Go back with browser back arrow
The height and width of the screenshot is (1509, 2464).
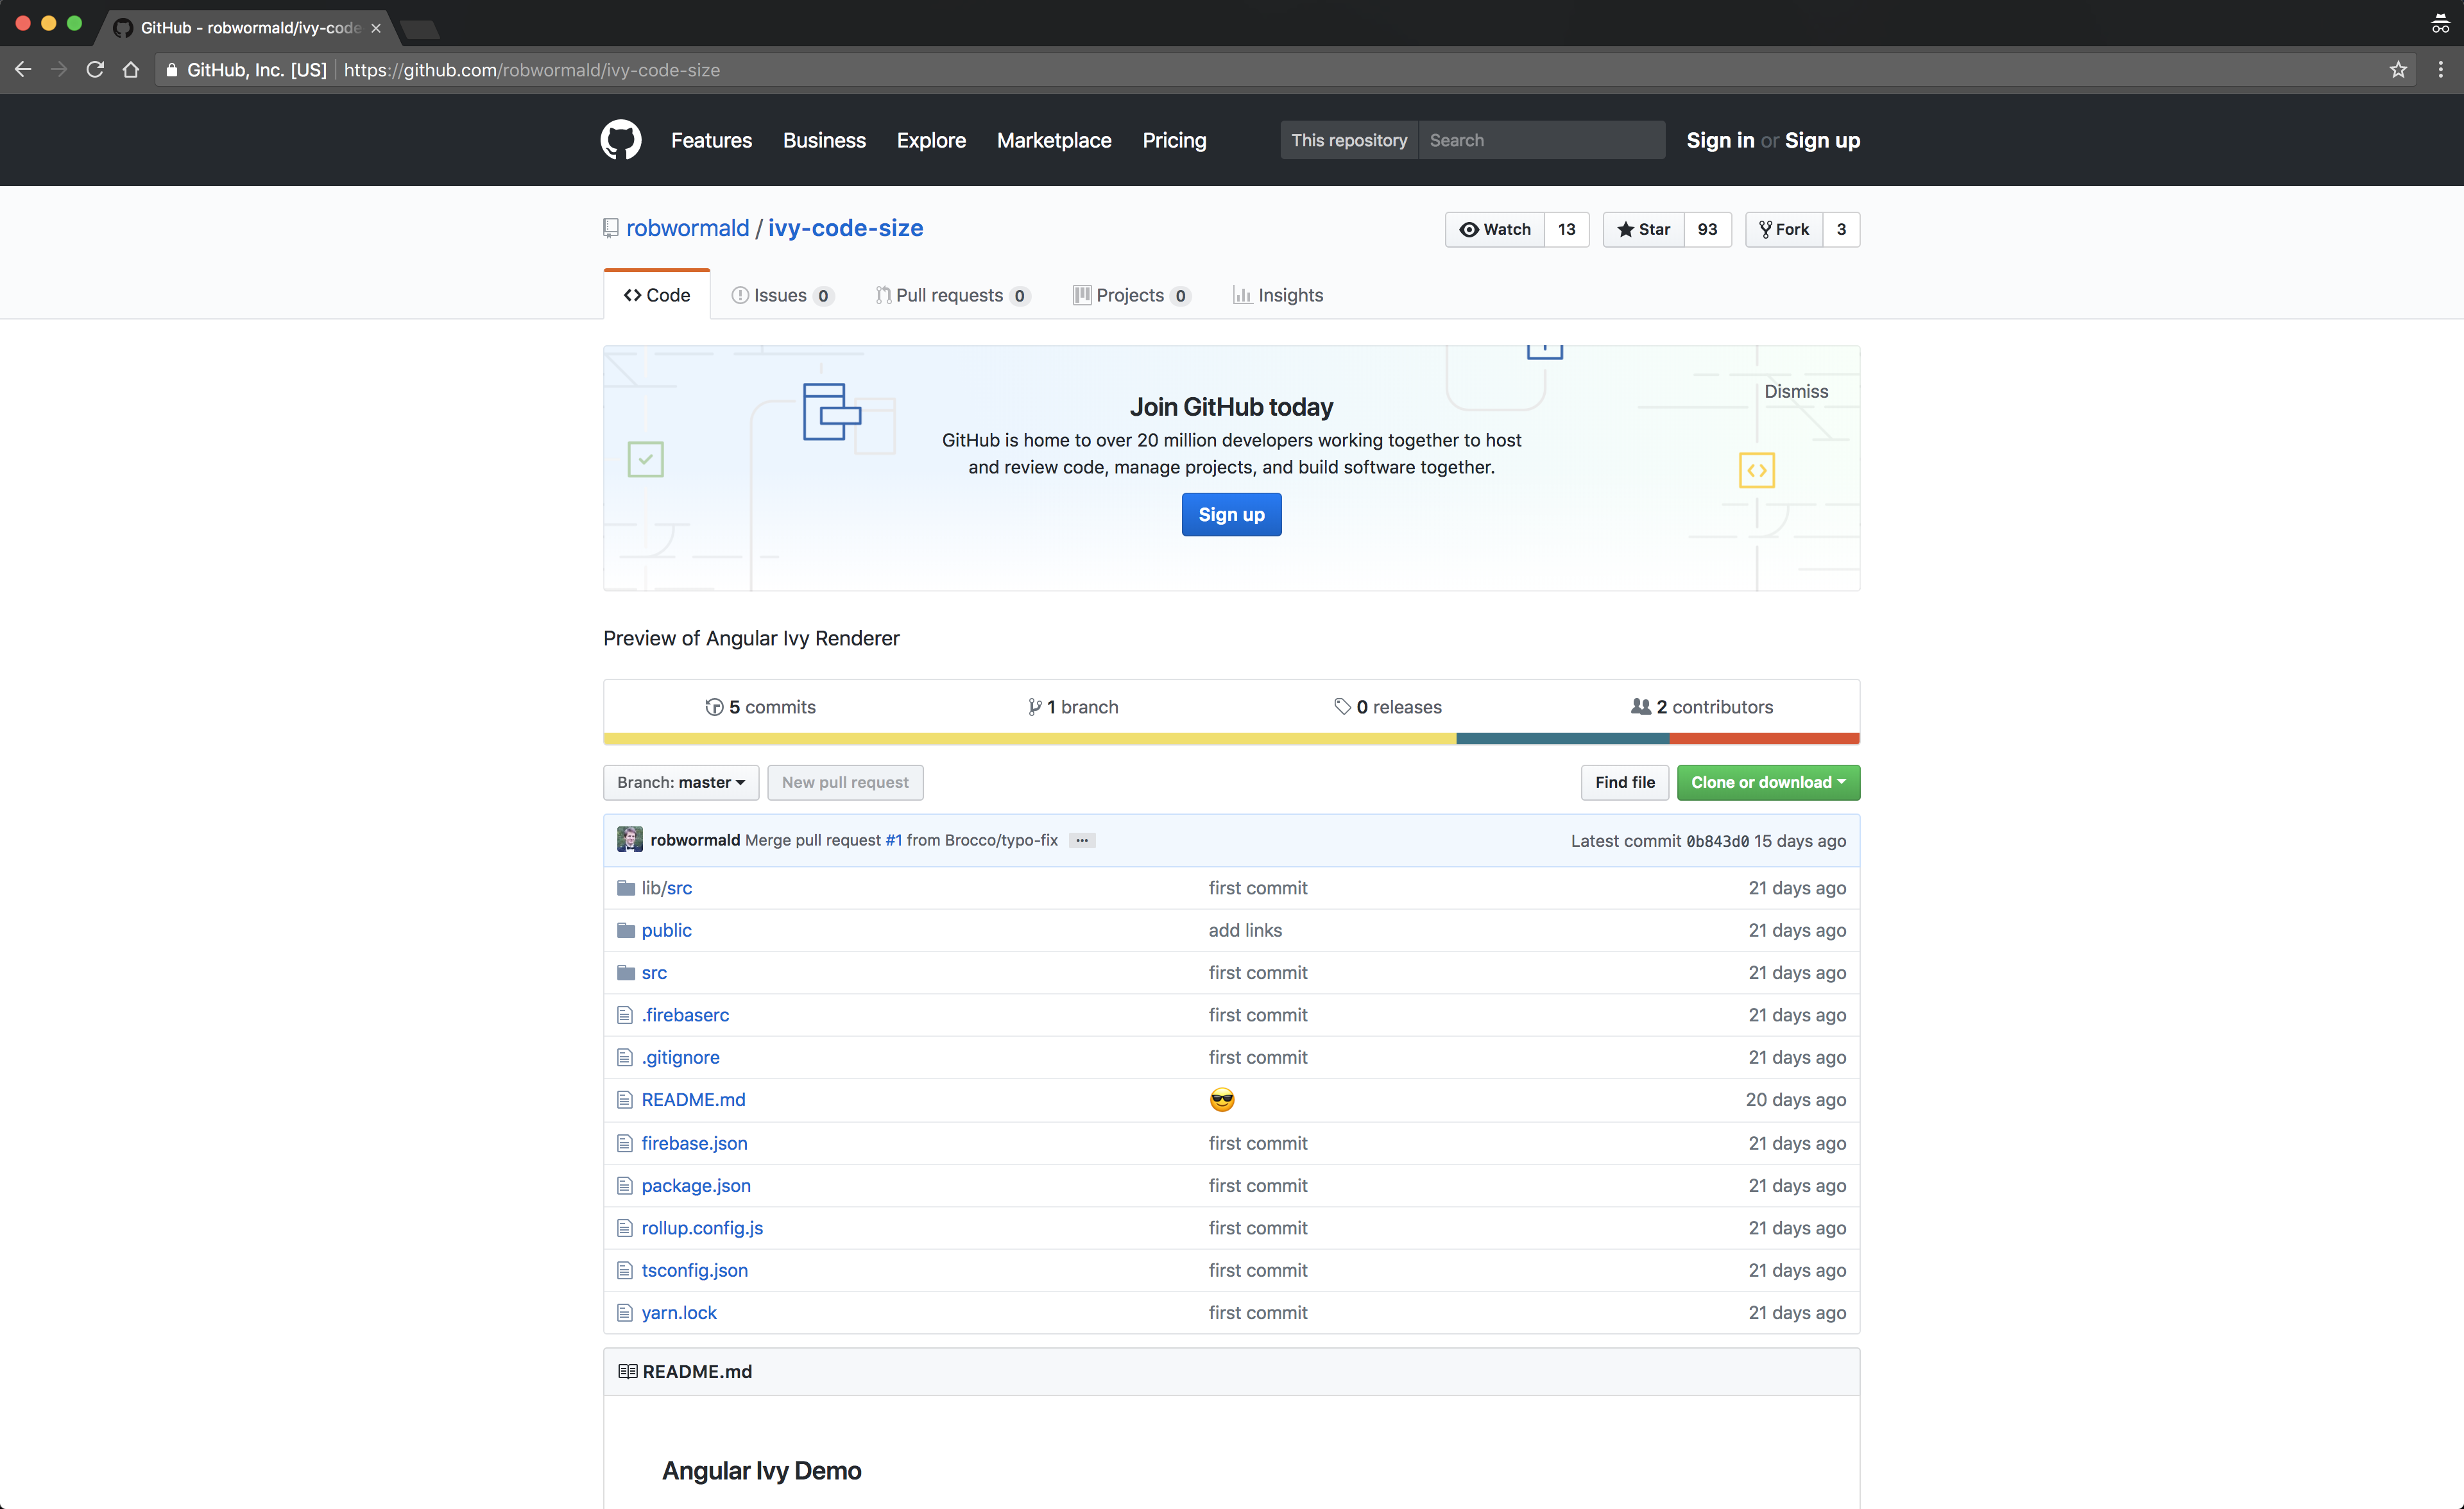(23, 70)
